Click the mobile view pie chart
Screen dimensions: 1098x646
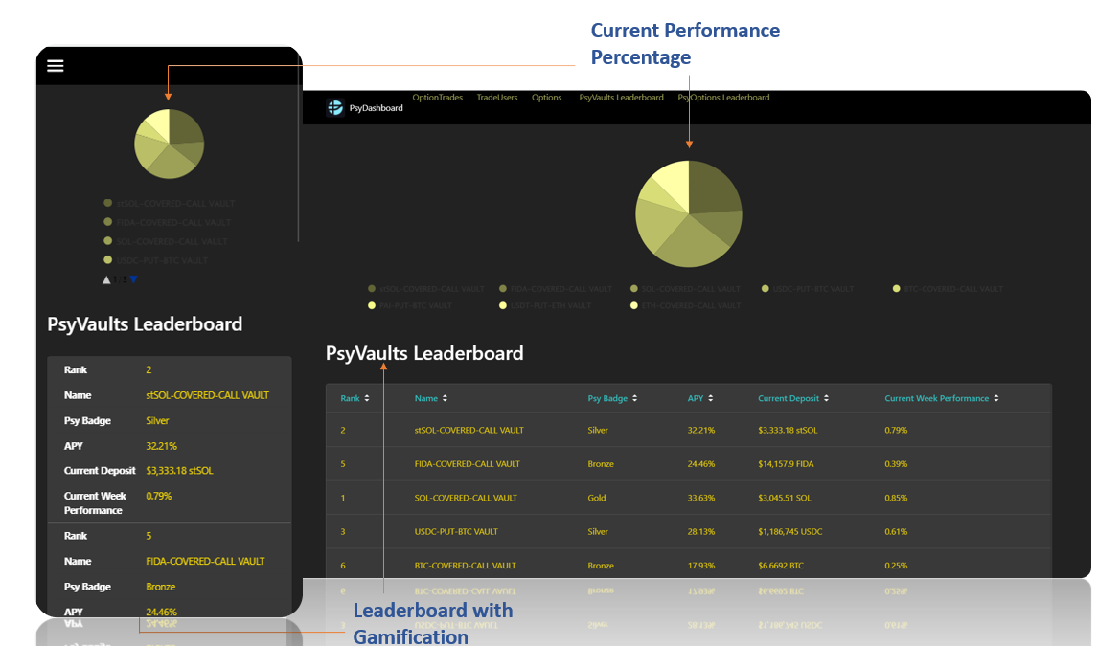[169, 144]
